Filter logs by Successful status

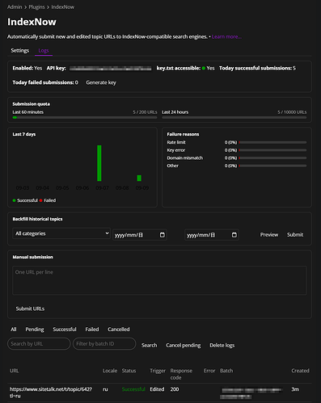(65, 330)
